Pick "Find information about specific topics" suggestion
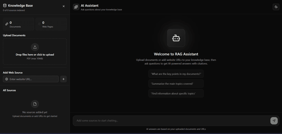The image size is (282, 134). click(x=176, y=93)
